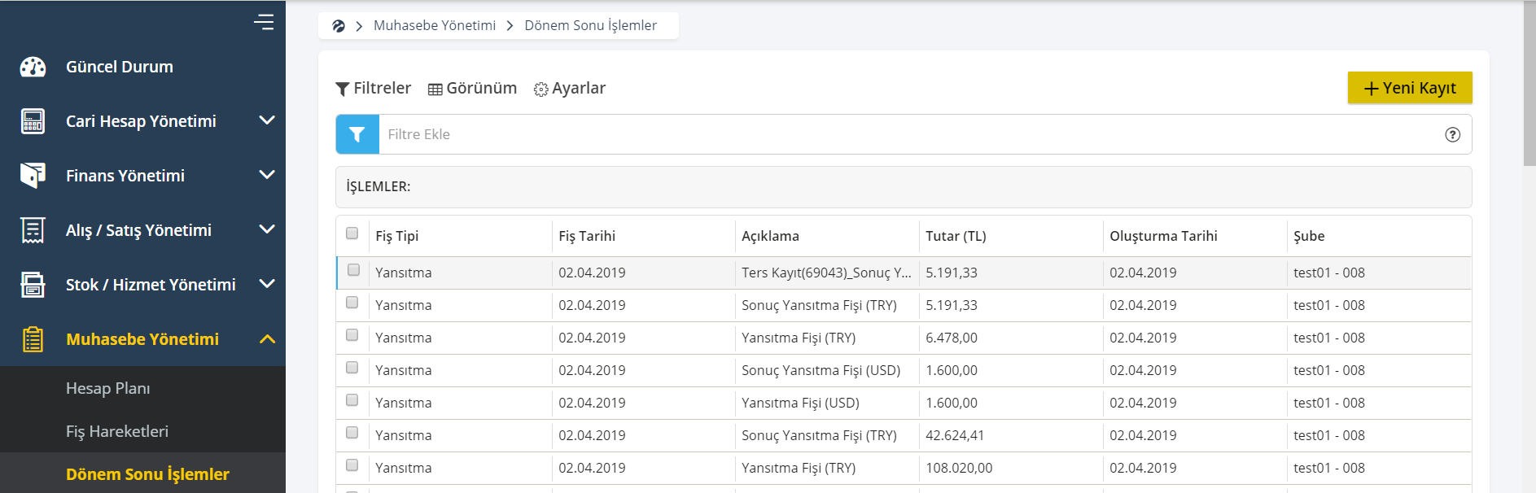1536x493 pixels.
Task: Click the İŞLEMLER: panel label
Action: 379,186
